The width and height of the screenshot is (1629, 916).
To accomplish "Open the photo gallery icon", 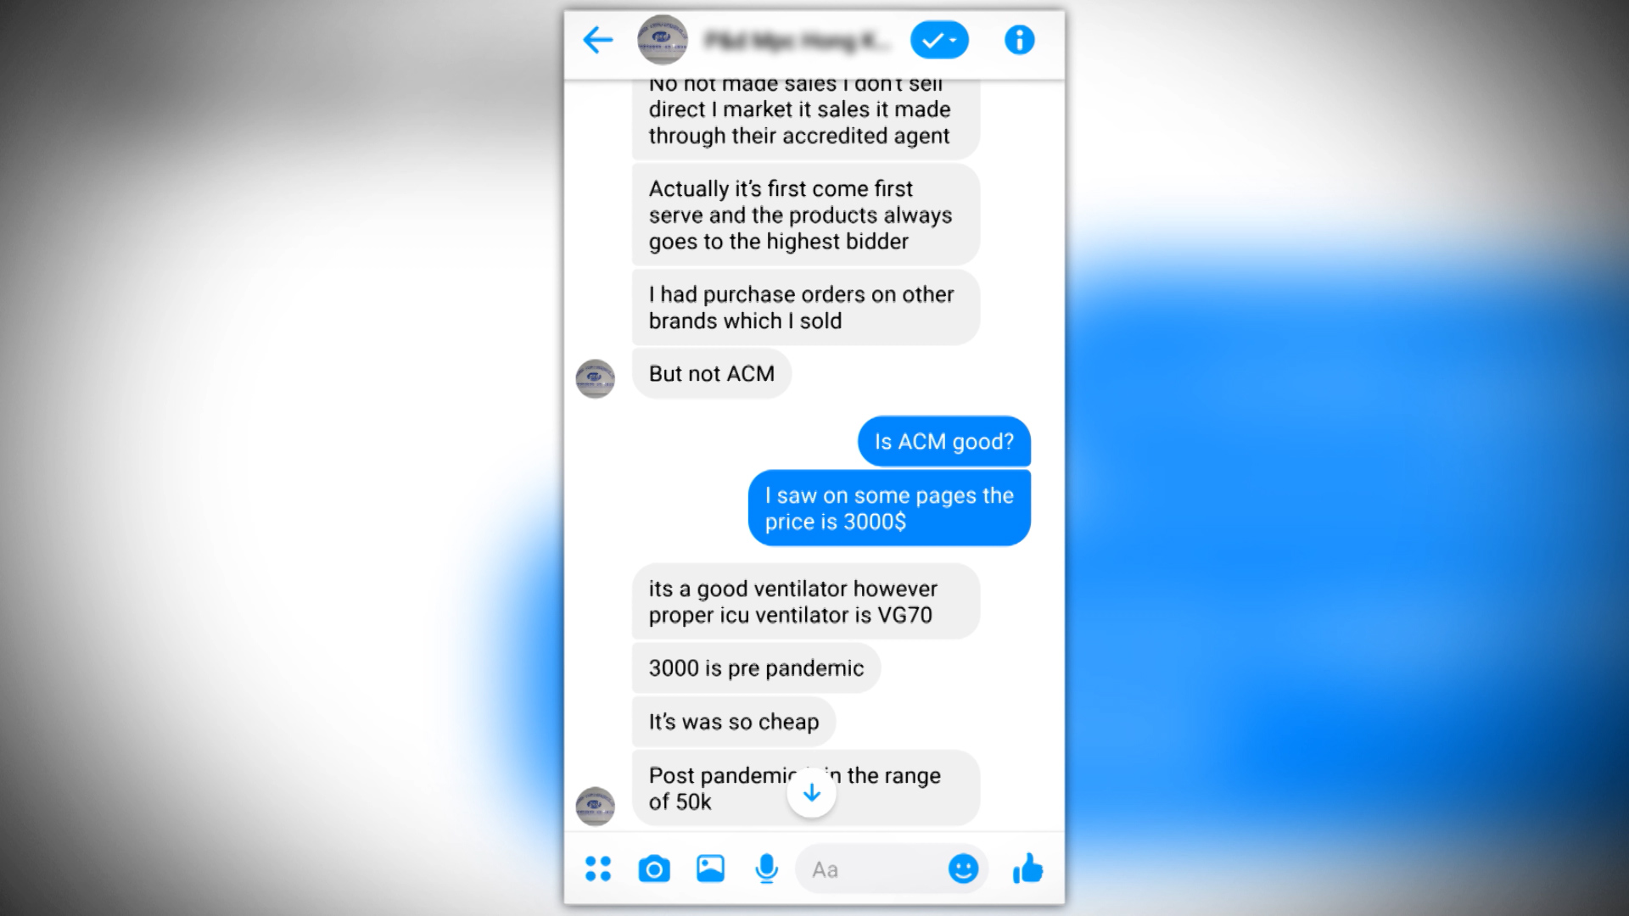I will pyautogui.click(x=710, y=869).
